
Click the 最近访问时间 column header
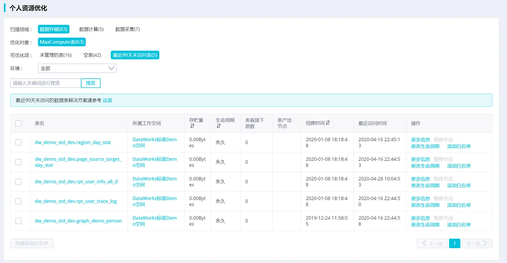click(x=373, y=123)
